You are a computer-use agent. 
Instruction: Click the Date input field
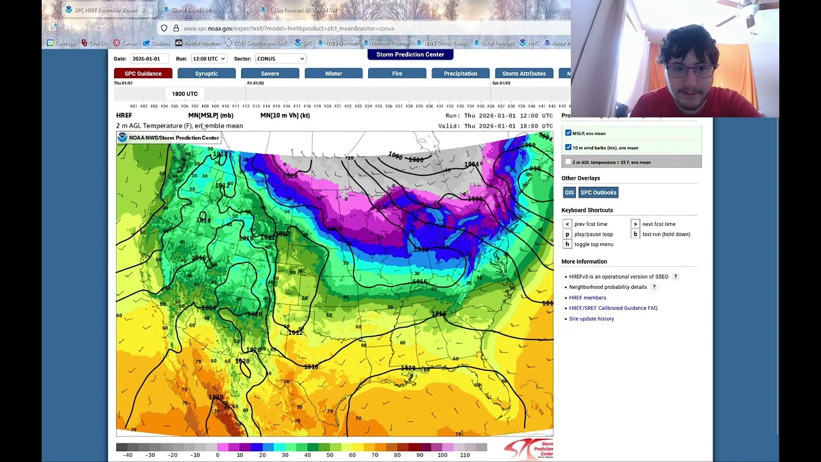coord(149,58)
